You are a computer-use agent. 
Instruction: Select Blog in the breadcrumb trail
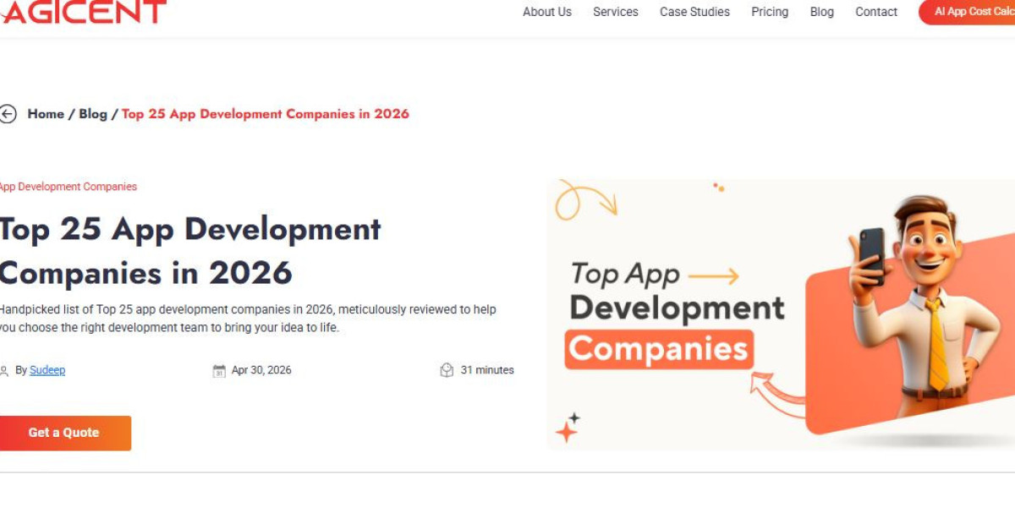[x=93, y=114]
